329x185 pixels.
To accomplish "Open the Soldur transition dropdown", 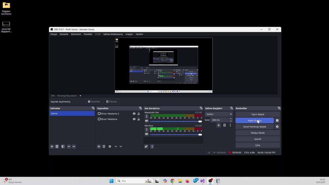I will point(219,114).
